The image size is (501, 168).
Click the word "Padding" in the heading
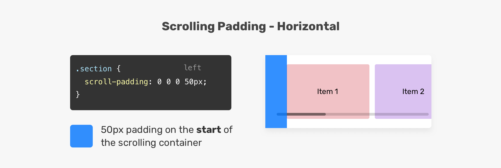242,26
